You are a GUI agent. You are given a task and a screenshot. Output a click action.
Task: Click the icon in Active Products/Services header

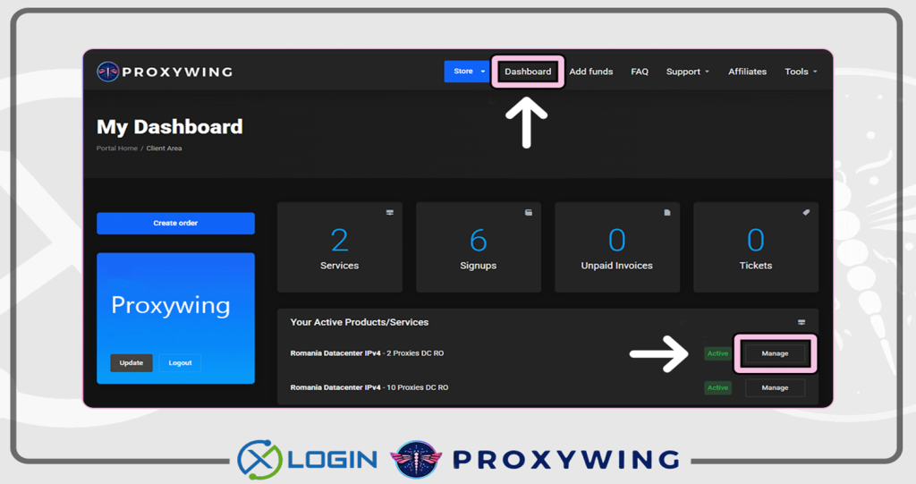click(x=801, y=322)
